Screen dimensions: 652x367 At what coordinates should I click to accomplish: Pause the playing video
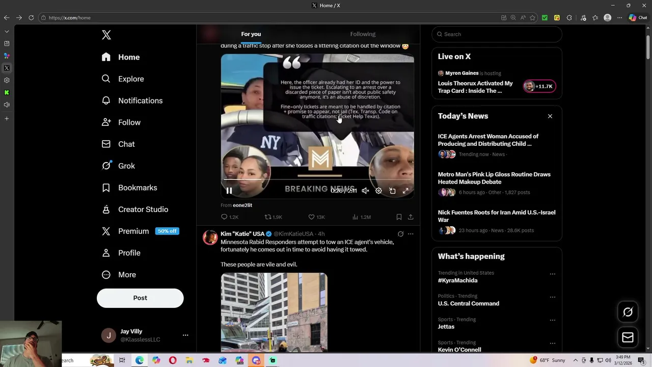coord(229,191)
